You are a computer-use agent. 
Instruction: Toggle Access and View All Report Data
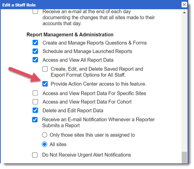(x=35, y=60)
